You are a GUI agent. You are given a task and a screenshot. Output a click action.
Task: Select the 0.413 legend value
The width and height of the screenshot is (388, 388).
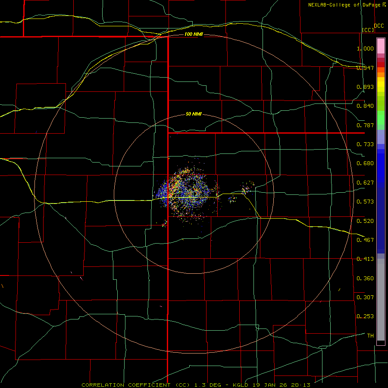[365, 259]
